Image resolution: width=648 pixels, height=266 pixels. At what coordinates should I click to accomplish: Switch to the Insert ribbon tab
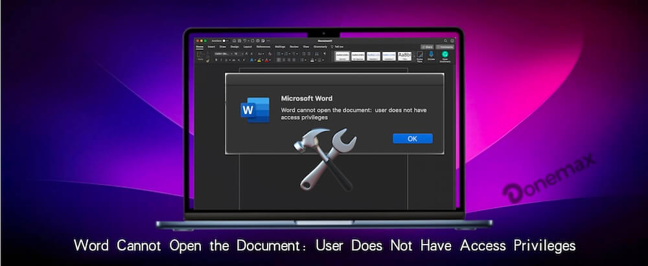[211, 47]
